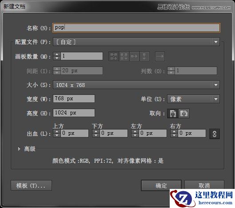This screenshot has width=235, height=208.
Task: Click the 确定 OK button
Action: coord(161,185)
